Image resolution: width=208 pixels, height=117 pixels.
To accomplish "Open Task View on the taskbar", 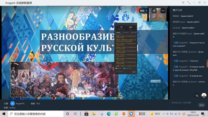I will [75, 114].
